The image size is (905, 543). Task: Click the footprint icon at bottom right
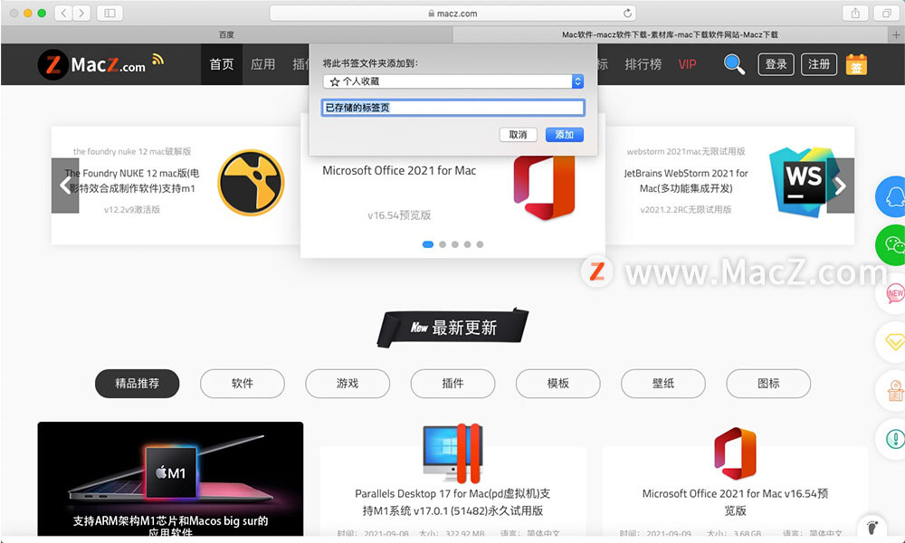pos(872,527)
